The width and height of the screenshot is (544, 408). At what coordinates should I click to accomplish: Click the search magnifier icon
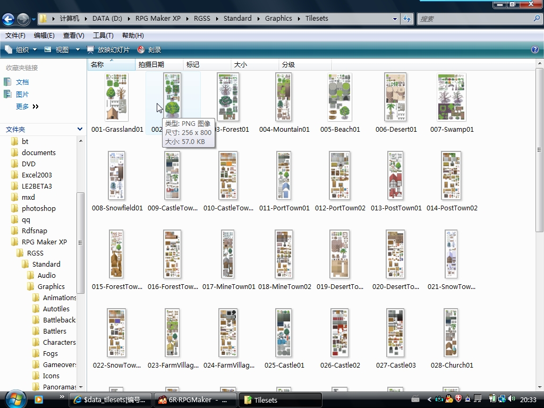point(537,19)
